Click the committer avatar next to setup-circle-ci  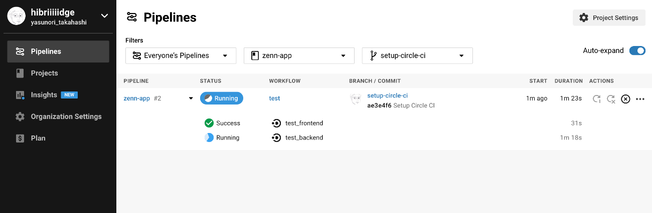(356, 99)
